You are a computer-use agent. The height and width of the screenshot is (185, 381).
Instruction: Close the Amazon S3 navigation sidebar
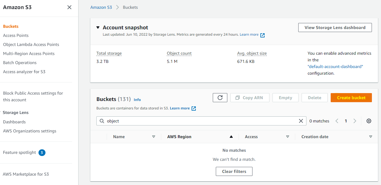69,7
